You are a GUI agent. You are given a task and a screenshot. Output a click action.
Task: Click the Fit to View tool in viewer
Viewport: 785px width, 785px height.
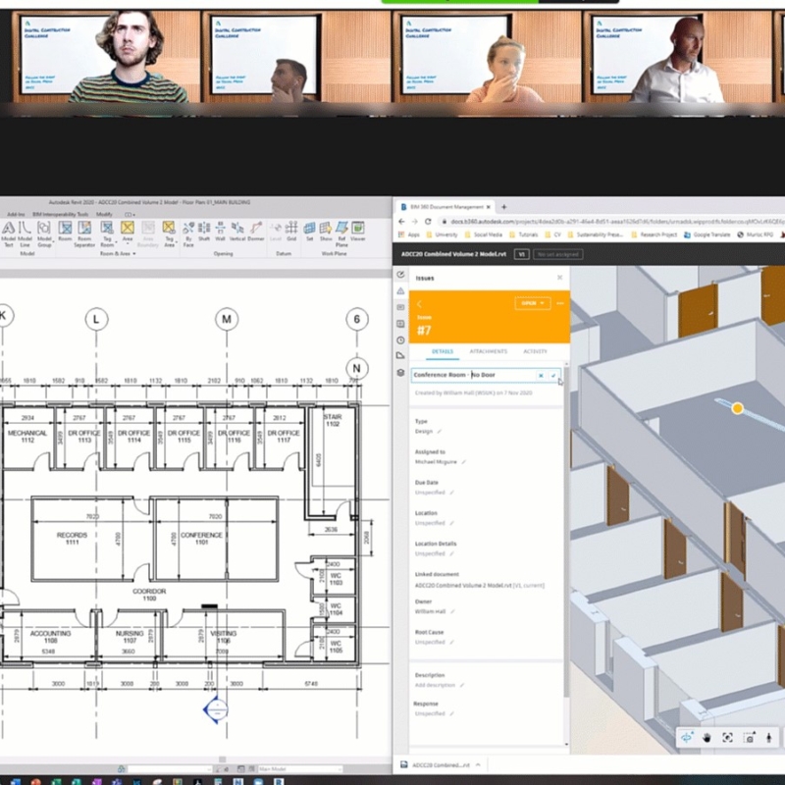pyautogui.click(x=727, y=737)
